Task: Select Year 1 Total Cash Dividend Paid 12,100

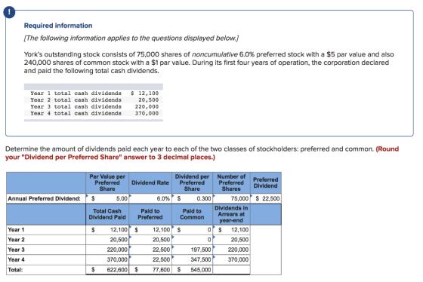Action: tap(107, 230)
